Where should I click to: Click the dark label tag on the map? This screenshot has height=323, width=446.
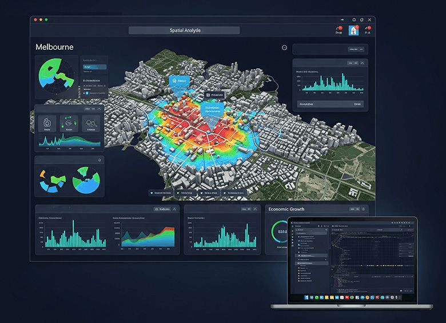214,95
